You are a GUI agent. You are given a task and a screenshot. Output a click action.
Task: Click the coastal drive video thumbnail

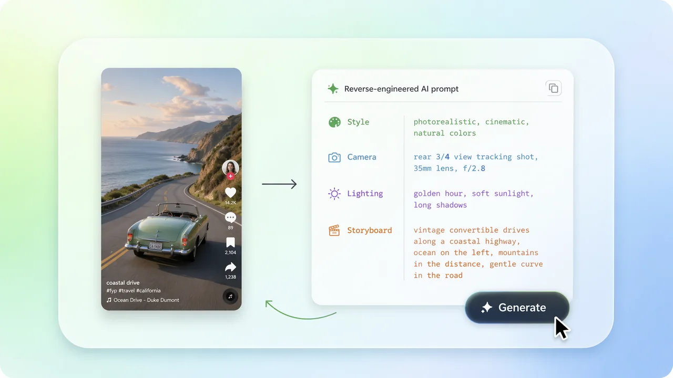pyautogui.click(x=171, y=189)
